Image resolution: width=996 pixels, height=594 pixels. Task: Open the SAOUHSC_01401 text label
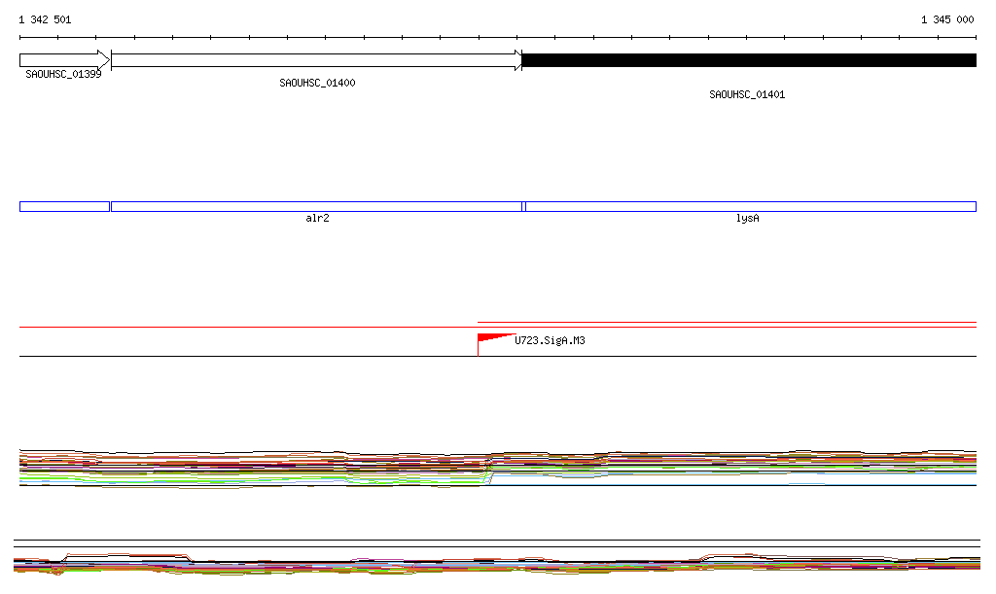tap(747, 95)
